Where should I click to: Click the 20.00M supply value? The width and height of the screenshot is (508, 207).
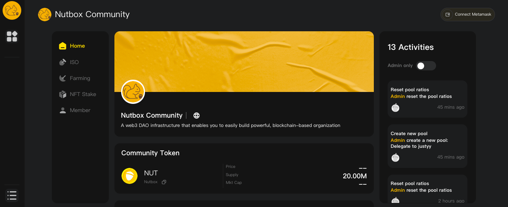point(355,176)
